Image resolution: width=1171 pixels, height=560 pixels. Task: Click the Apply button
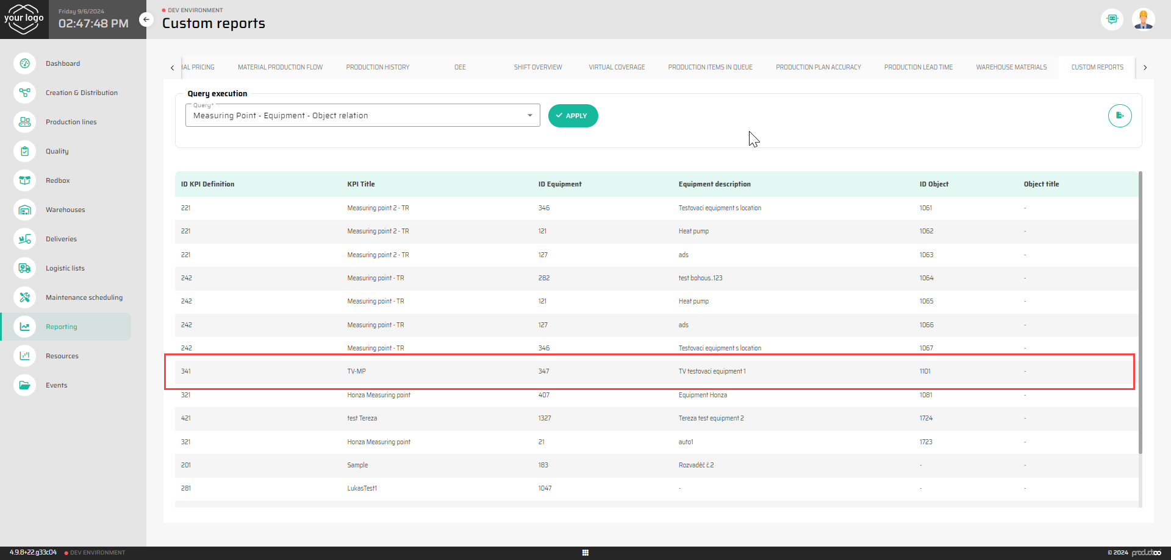(573, 116)
